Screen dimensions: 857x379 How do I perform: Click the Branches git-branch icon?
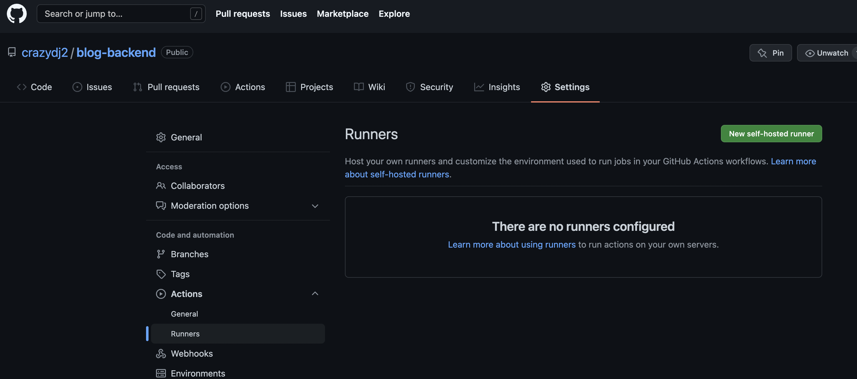click(161, 254)
